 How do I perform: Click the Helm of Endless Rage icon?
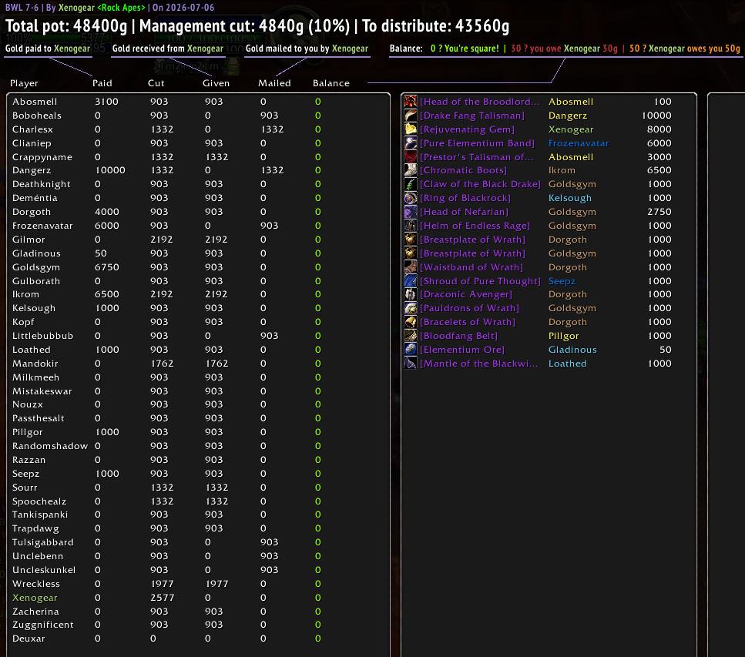point(411,225)
